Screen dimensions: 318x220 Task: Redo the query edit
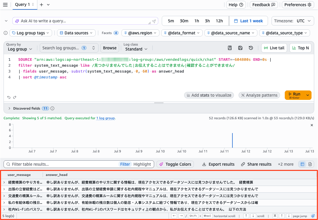[15, 97]
